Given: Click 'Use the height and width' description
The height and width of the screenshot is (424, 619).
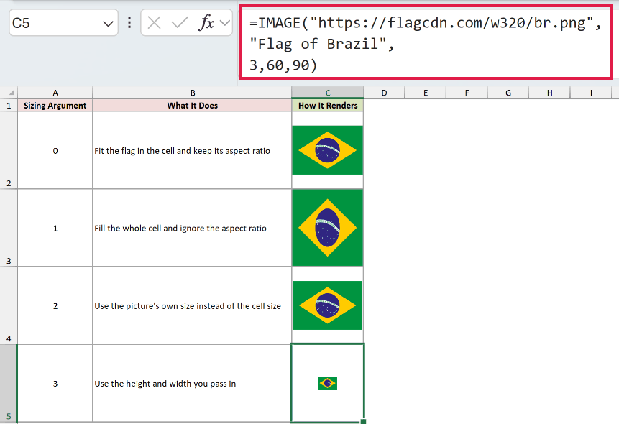Looking at the screenshot, I should tap(165, 384).
